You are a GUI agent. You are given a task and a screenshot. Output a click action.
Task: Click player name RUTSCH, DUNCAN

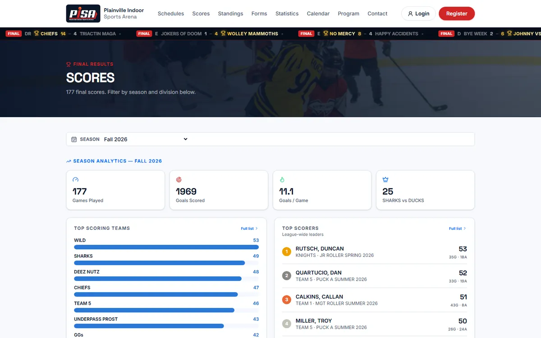pos(320,249)
